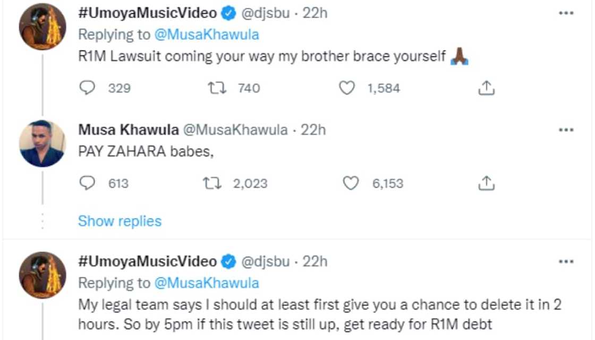
Task: Share the PAY ZAHARA babes tweet
Action: point(486,184)
